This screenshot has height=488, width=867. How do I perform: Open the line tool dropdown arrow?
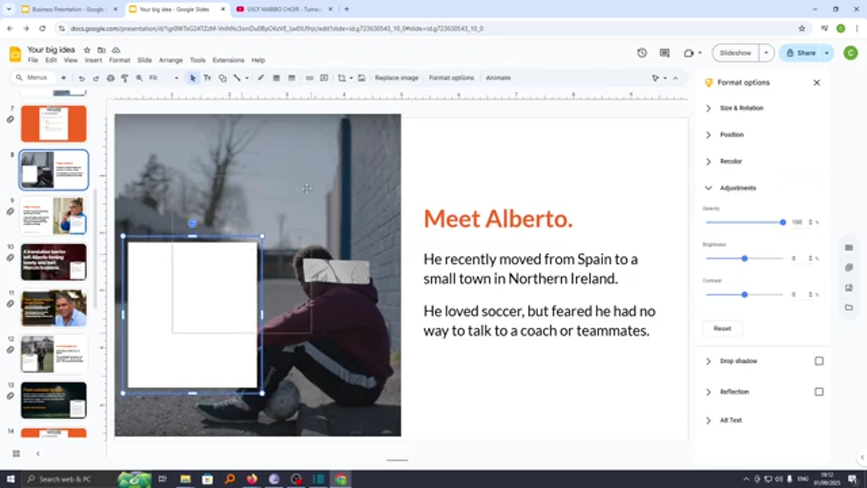click(247, 78)
